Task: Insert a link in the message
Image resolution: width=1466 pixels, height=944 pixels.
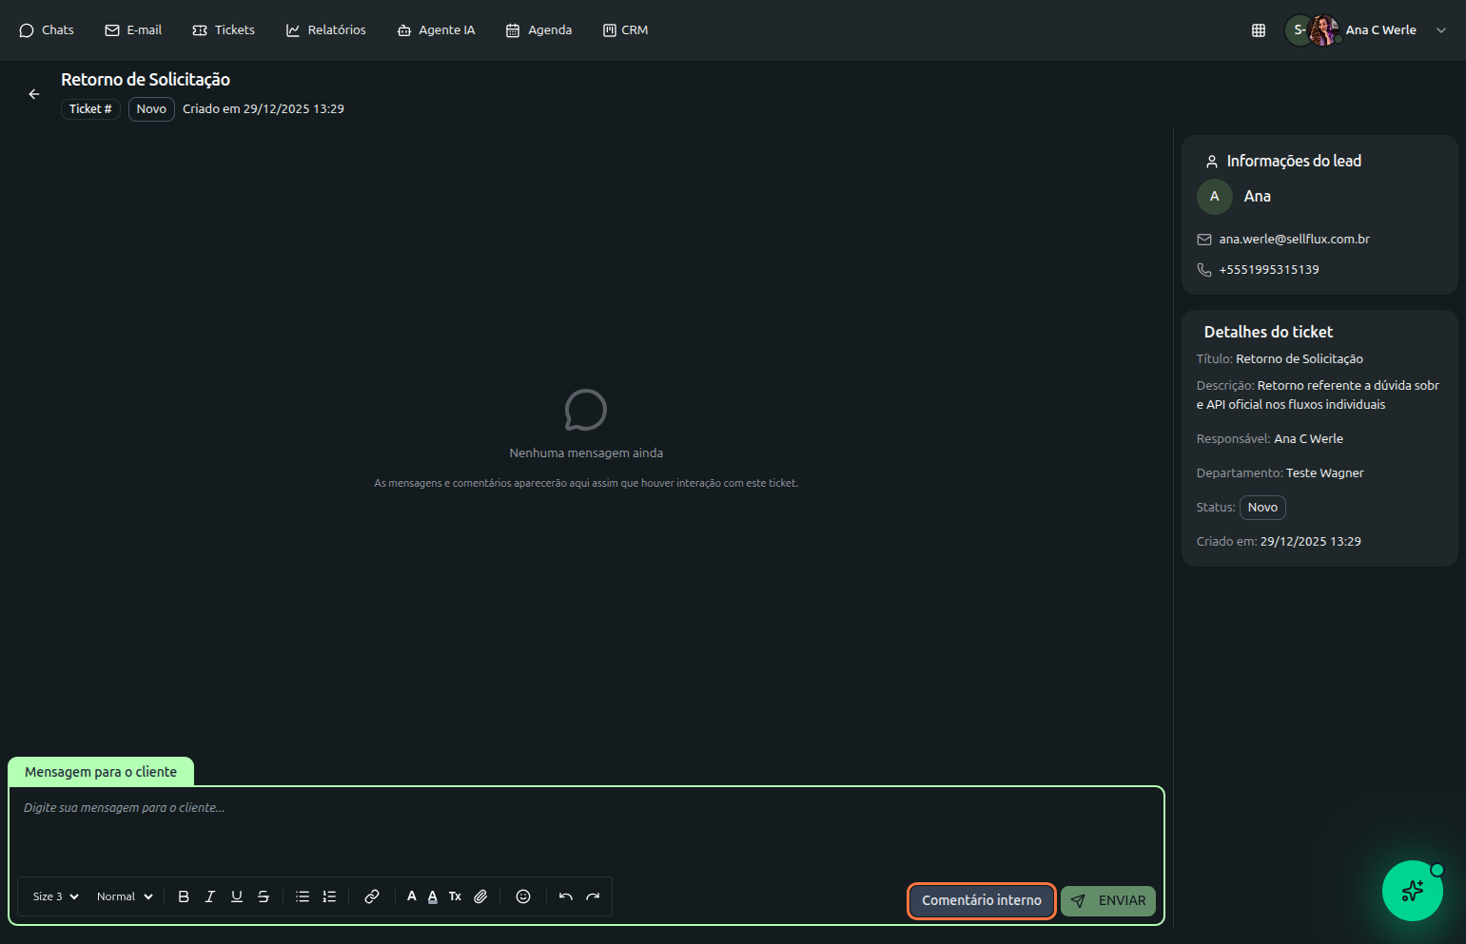Action: coord(372,896)
